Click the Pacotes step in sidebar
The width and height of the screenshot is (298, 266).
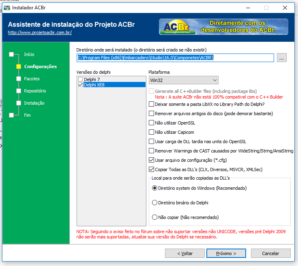point(32,79)
